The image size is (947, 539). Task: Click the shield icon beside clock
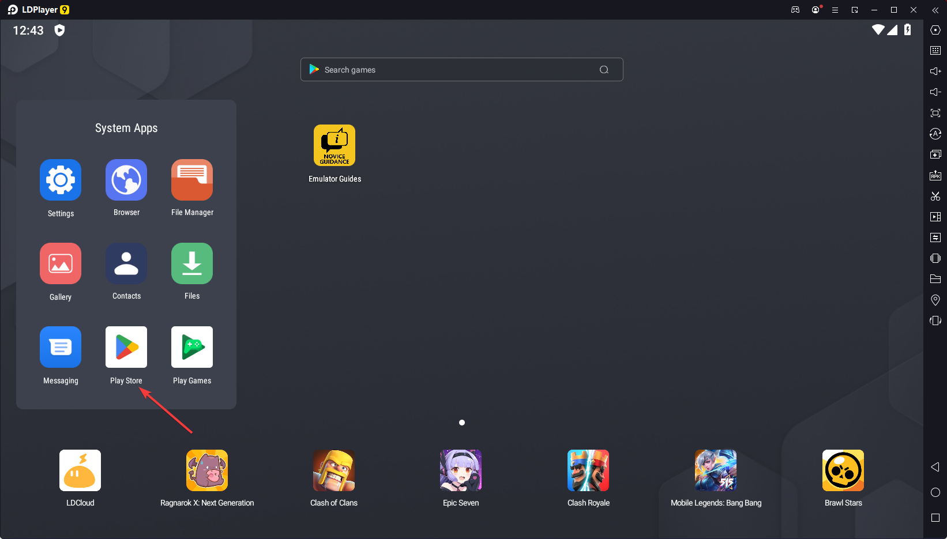tap(59, 30)
